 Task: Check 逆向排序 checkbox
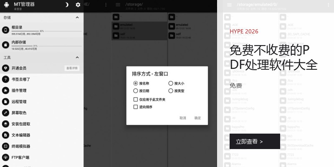(x=135, y=107)
